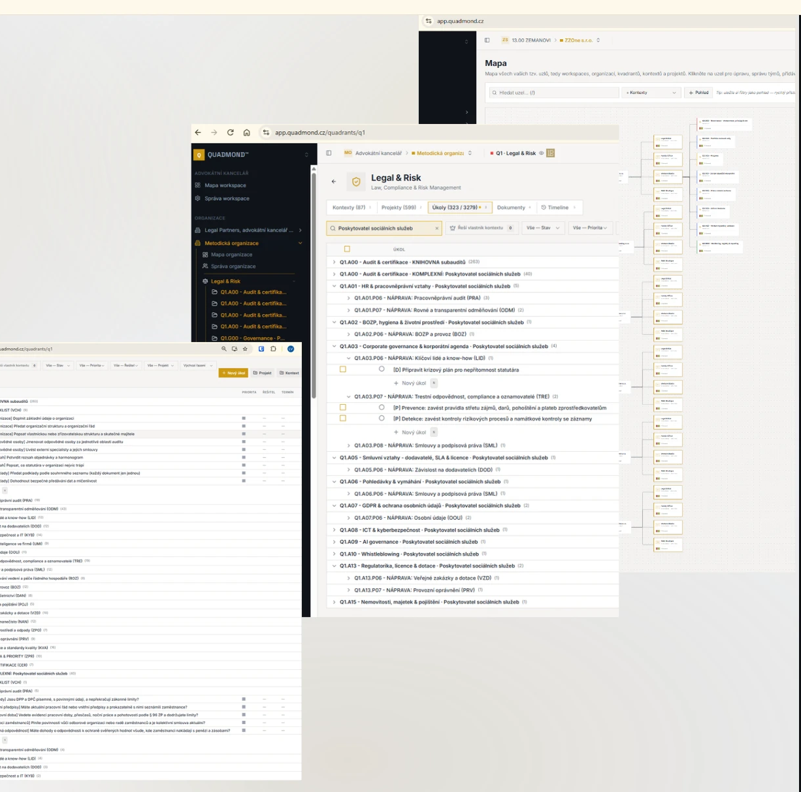Viewport: 801px width, 792px height.
Task: Bookmark the page with the star icon
Action: coord(245,349)
